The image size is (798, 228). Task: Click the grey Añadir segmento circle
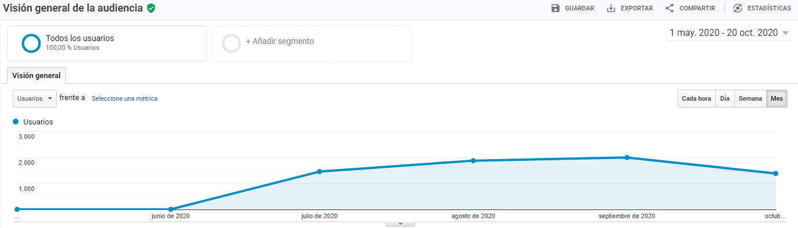pyautogui.click(x=231, y=43)
